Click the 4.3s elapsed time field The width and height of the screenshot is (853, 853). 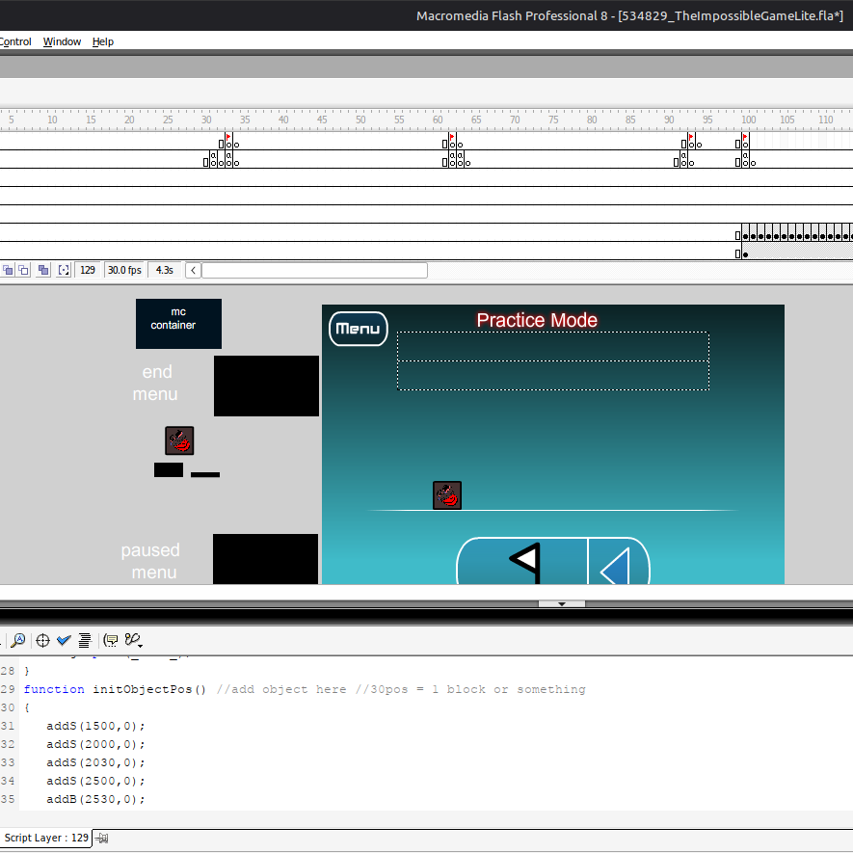tap(164, 271)
